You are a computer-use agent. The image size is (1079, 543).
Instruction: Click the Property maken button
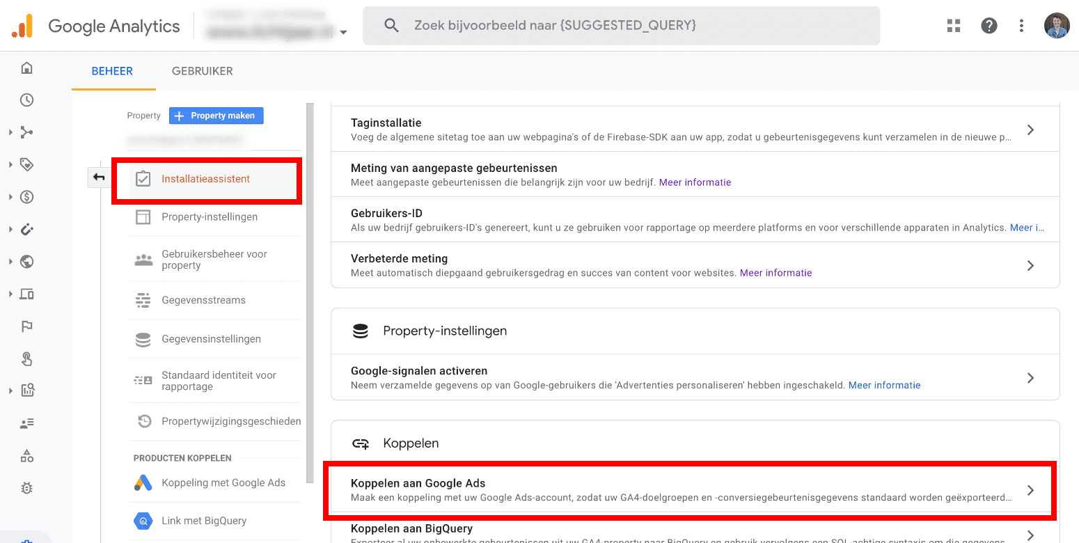point(216,116)
